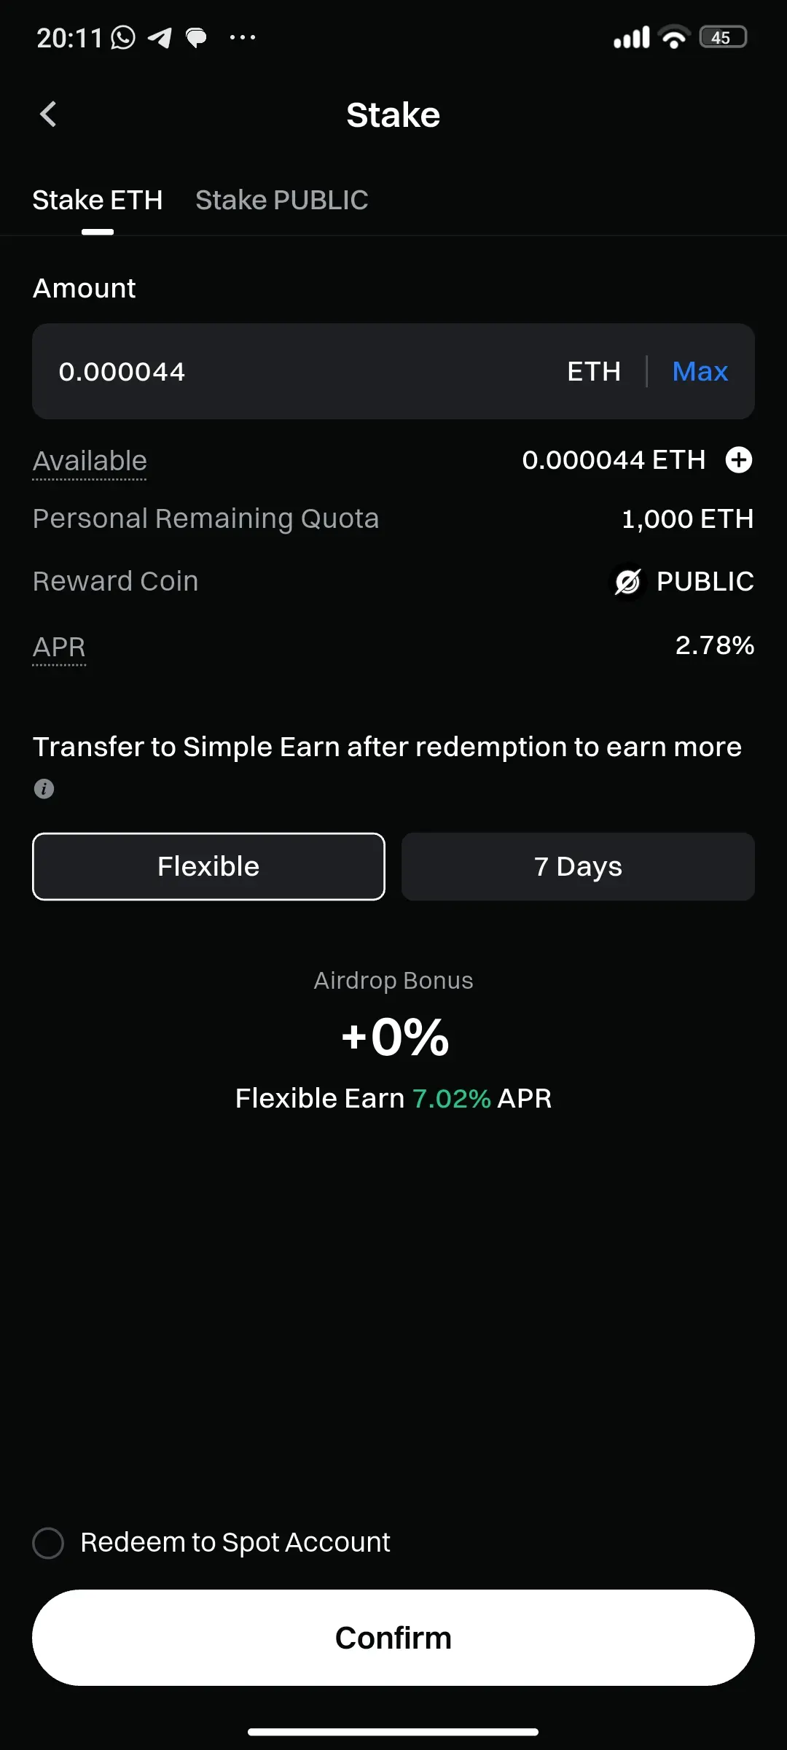Image resolution: width=787 pixels, height=1750 pixels.
Task: Switch to Stake PUBLIC tab
Action: tap(282, 200)
